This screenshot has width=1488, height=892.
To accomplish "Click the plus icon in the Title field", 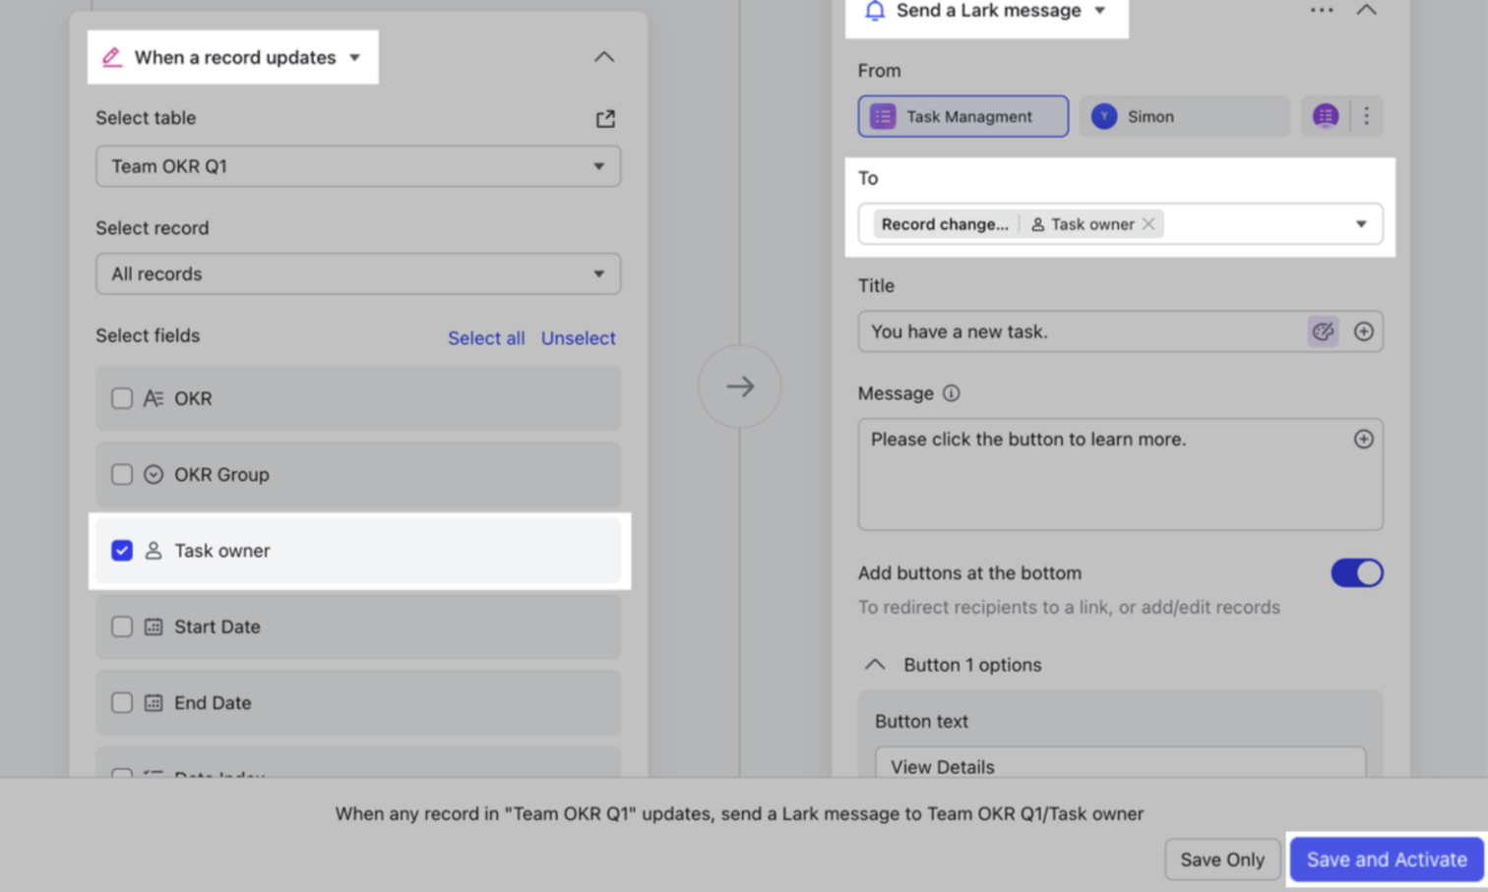I will pos(1363,331).
